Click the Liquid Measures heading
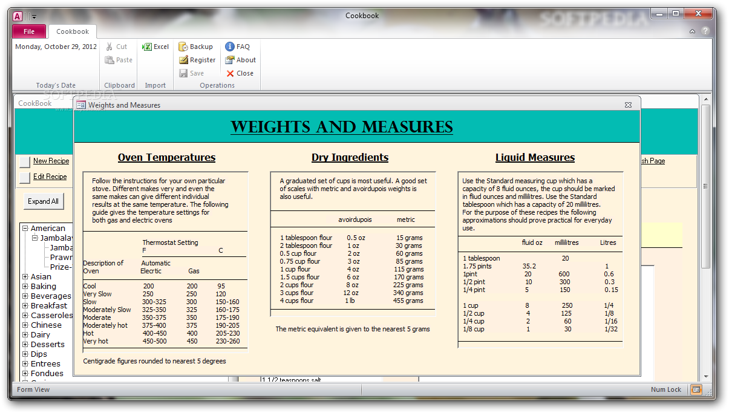Viewport: 729px width, 413px height. pyautogui.click(x=535, y=157)
